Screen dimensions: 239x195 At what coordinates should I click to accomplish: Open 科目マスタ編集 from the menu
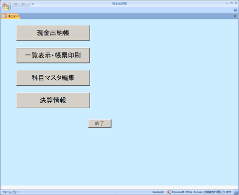(x=53, y=78)
